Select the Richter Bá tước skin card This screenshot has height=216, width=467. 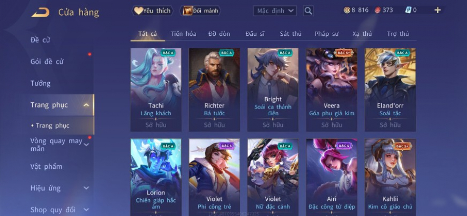click(214, 90)
